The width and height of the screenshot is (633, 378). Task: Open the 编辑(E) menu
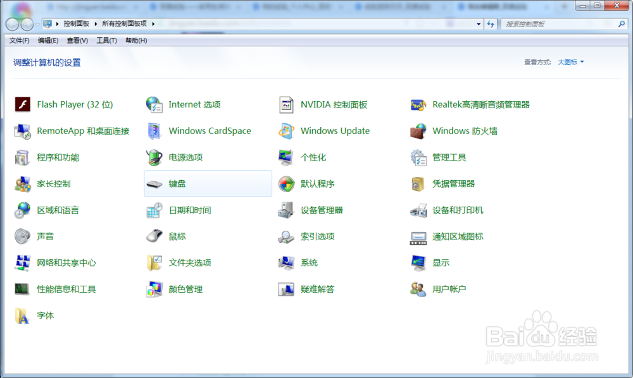(48, 40)
